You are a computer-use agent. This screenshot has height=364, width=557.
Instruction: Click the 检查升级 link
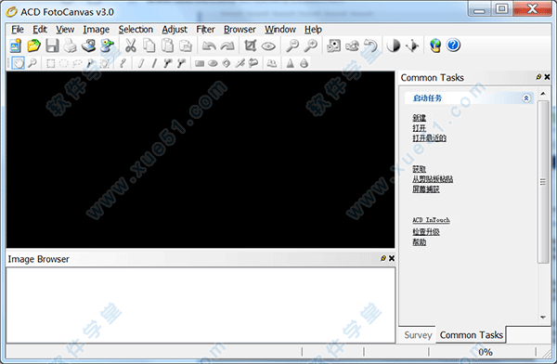(x=426, y=232)
